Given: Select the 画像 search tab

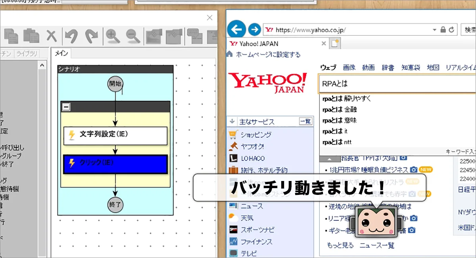Looking at the screenshot, I should click(349, 67).
